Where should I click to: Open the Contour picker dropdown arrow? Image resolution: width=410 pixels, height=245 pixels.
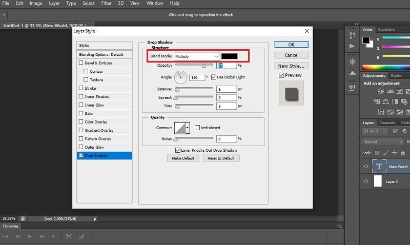pyautogui.click(x=187, y=128)
